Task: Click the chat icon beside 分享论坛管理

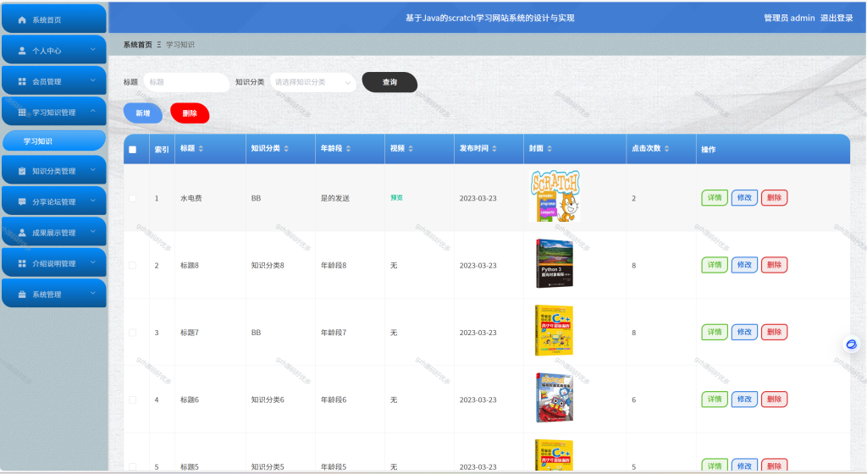Action: coord(22,202)
